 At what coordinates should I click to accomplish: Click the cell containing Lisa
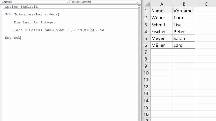click(x=184, y=25)
